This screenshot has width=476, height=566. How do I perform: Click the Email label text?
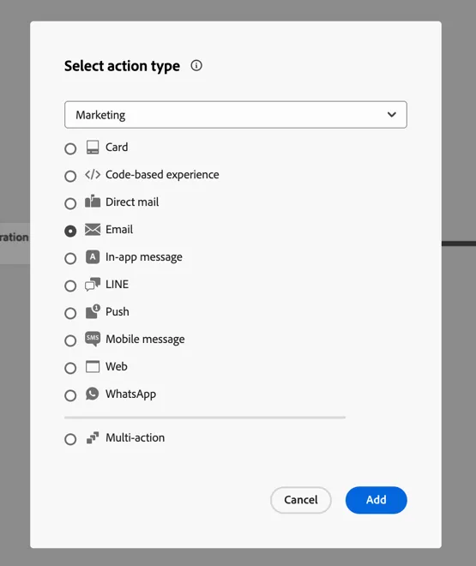(119, 230)
